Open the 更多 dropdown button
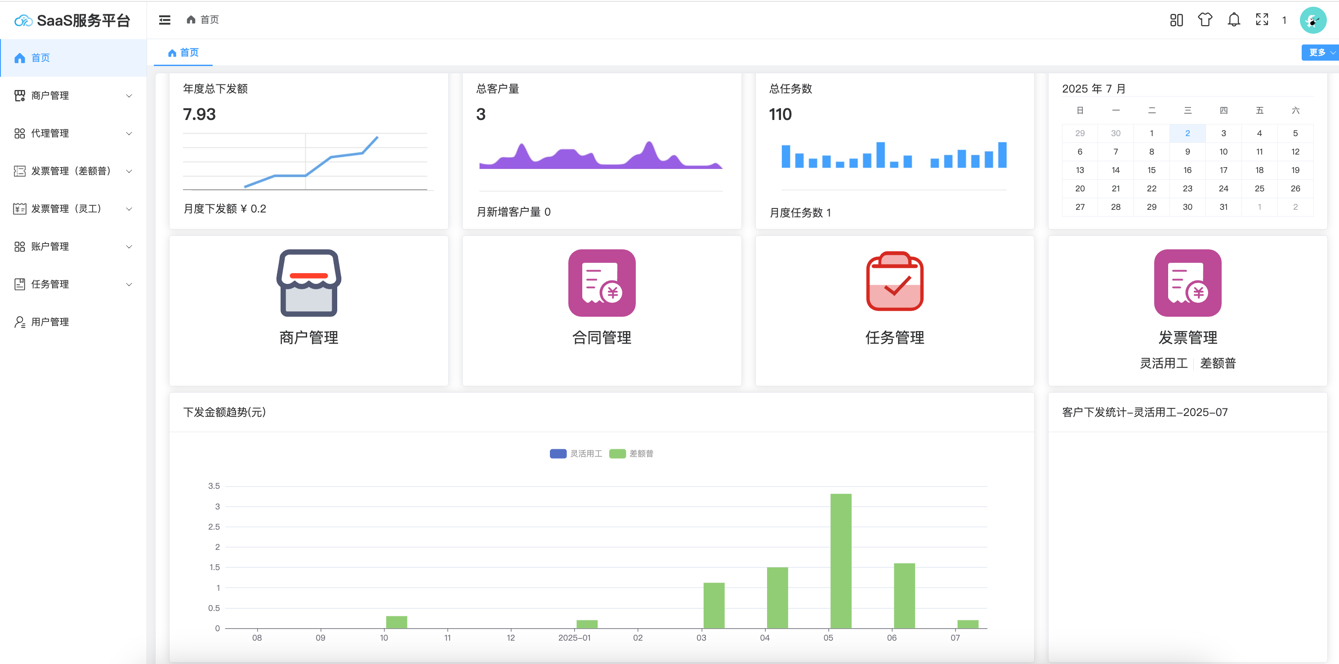The height and width of the screenshot is (664, 1339). [1320, 53]
